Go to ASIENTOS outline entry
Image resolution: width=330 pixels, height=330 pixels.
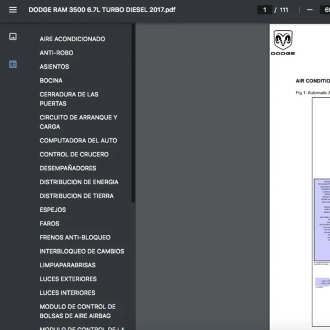pyautogui.click(x=54, y=67)
